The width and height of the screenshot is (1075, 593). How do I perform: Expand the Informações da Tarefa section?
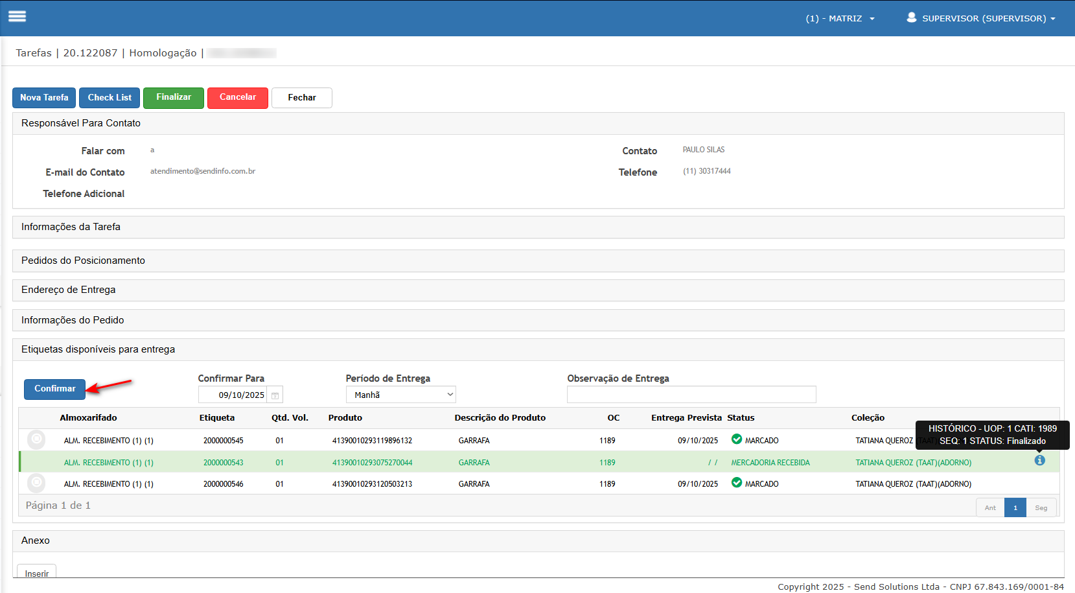coord(71,227)
